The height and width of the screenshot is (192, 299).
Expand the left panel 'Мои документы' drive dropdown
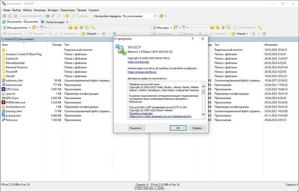click(30, 28)
